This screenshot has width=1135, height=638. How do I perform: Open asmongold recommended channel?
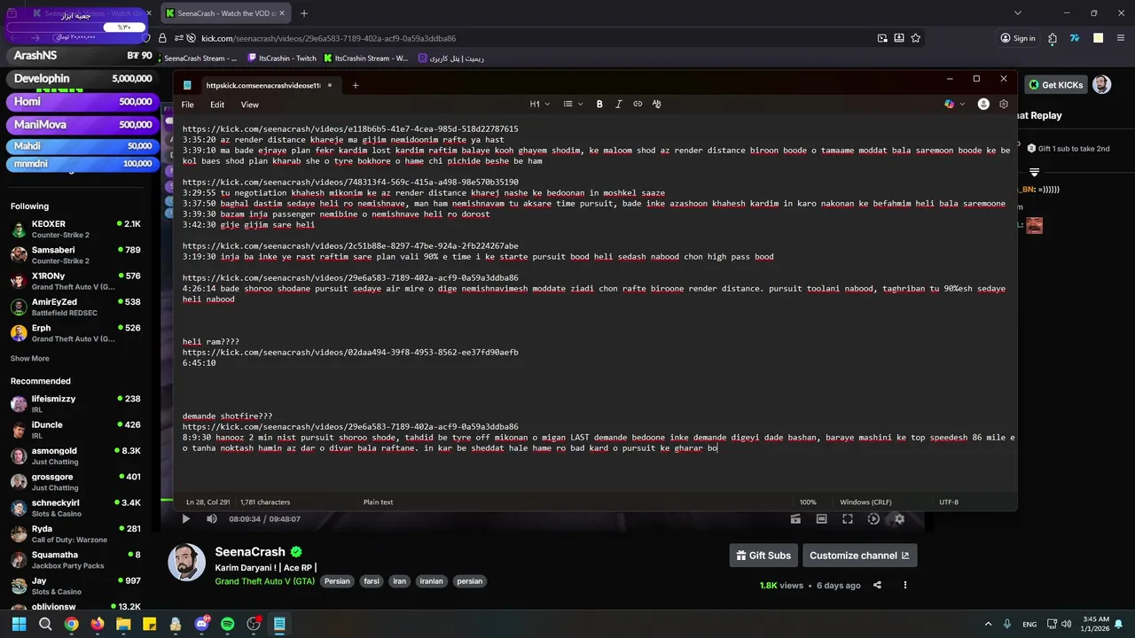click(x=75, y=455)
